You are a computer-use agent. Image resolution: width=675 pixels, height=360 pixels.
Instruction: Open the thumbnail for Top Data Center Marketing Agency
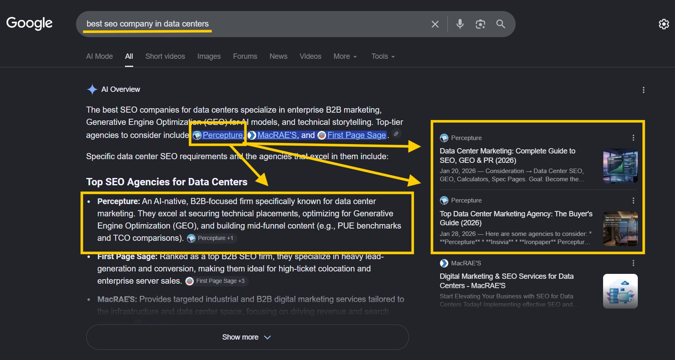point(620,229)
